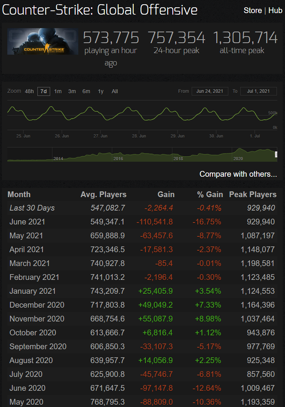285x407 pixels.
Task: Click the 2014 marker in overview chart
Action: 58,159
